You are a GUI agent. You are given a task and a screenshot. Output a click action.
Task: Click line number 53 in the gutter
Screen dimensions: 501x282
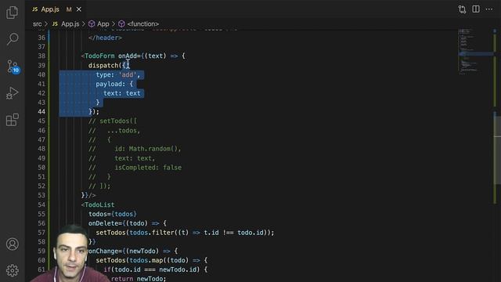[x=41, y=195]
